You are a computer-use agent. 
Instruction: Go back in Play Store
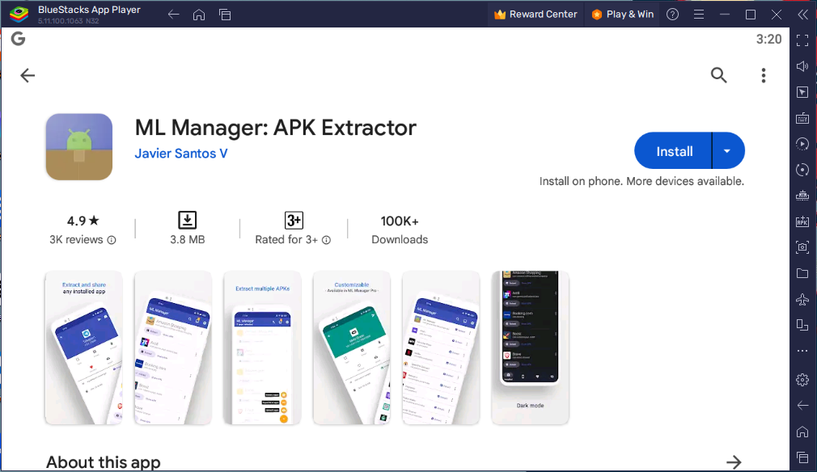(28, 75)
